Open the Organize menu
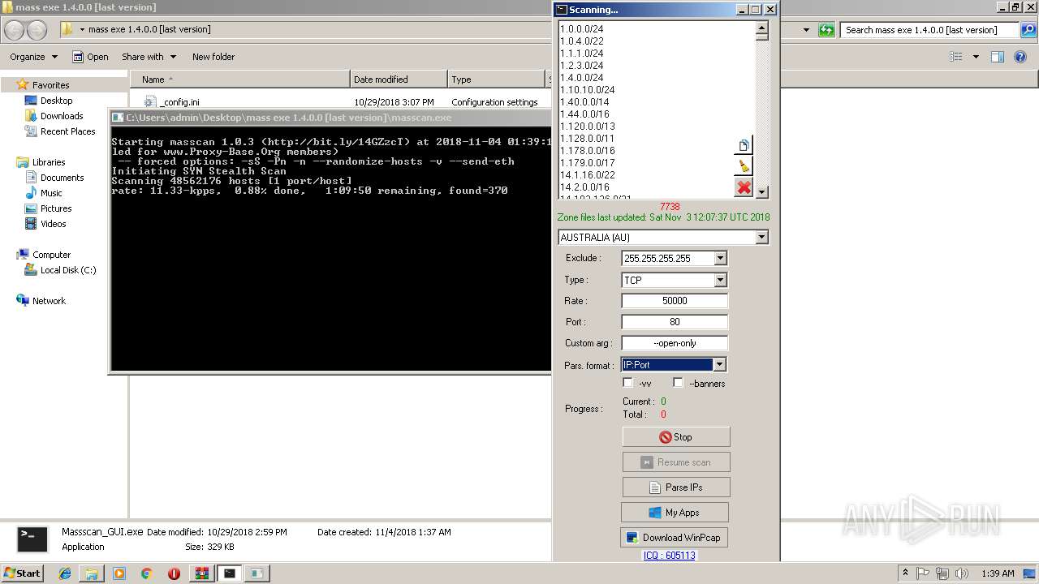Screen dimensions: 1039x584 (34, 57)
